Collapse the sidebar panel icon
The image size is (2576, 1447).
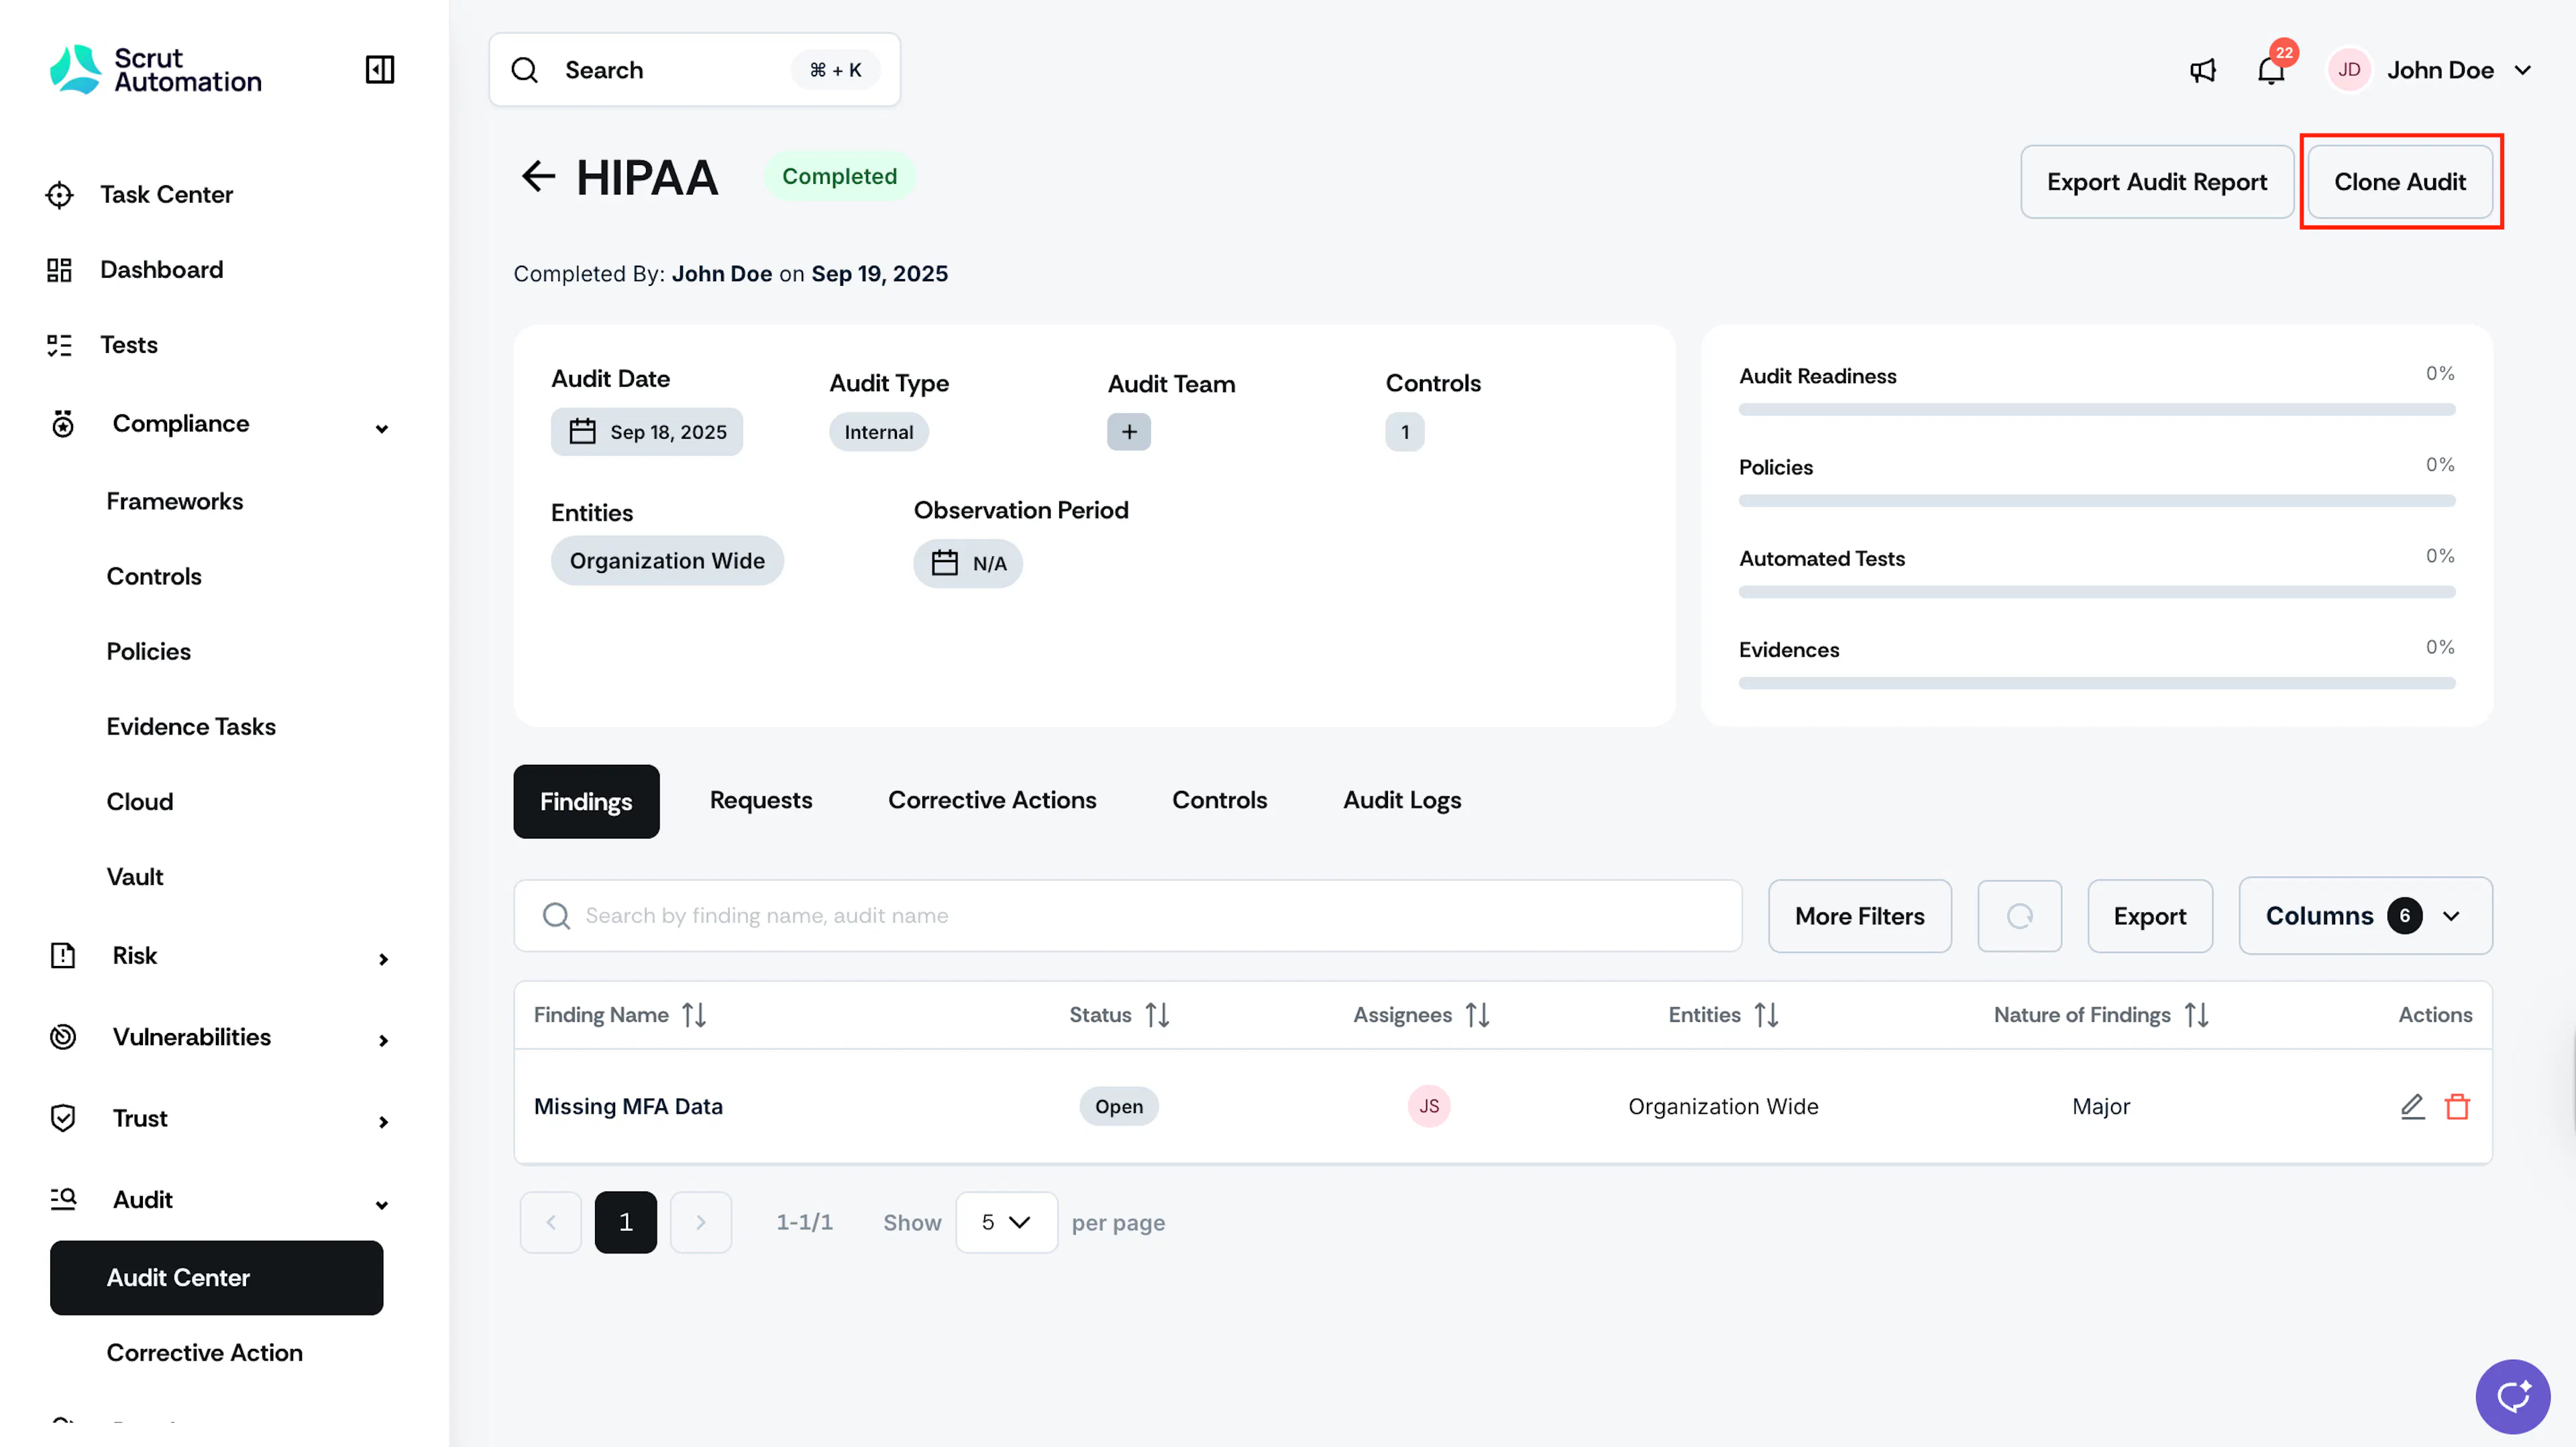(x=380, y=69)
